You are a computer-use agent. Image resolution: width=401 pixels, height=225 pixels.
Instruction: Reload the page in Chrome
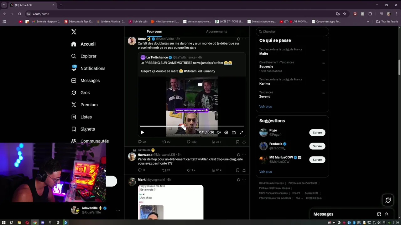pyautogui.click(x=19, y=14)
